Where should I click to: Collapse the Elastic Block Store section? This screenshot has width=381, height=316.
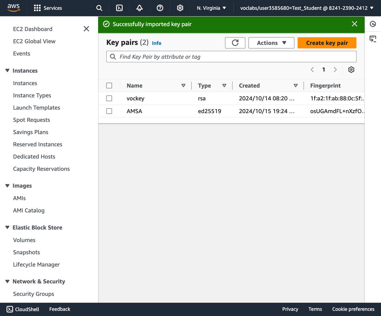click(x=7, y=228)
